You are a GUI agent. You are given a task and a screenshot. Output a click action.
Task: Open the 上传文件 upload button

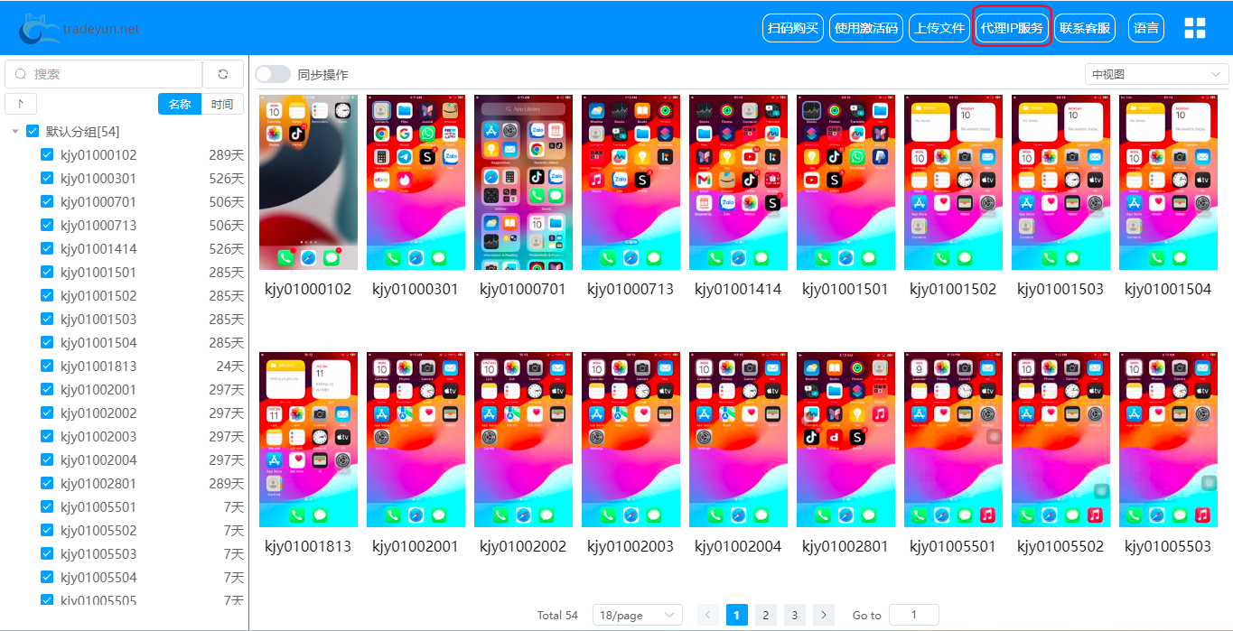point(939,28)
